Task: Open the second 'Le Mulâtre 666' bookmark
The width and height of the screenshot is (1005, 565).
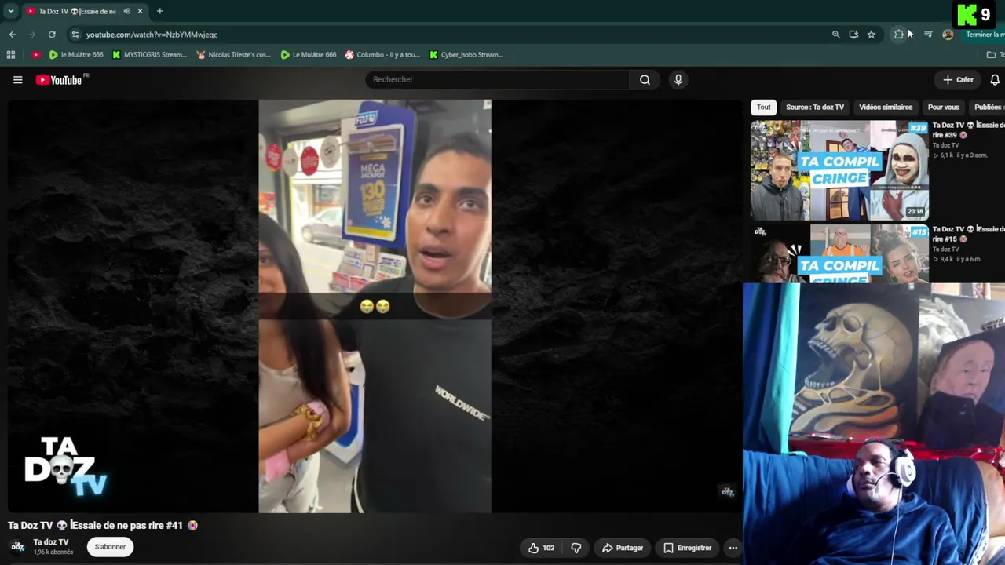Action: point(308,55)
